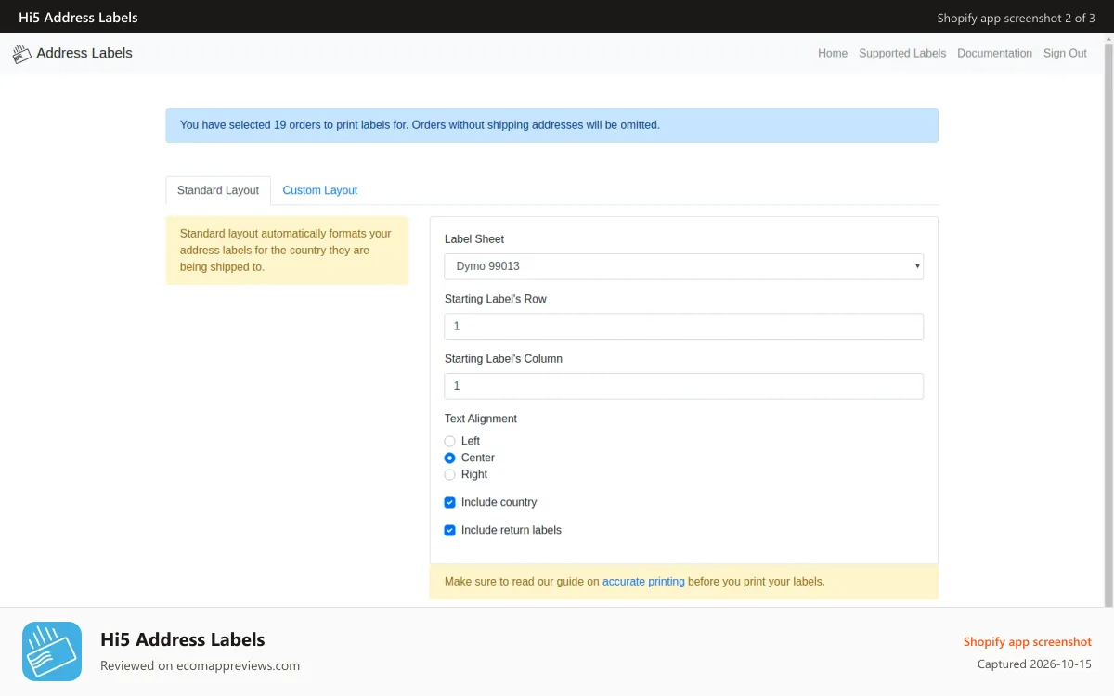Select the Right text alignment option
The image size is (1114, 696).
coord(450,474)
